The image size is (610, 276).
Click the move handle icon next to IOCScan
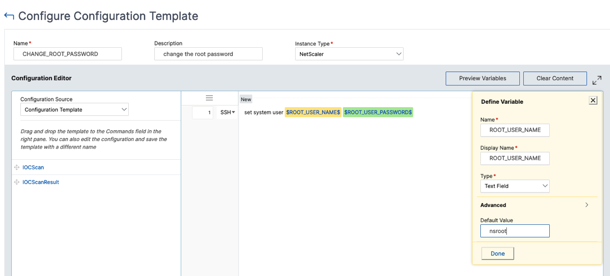point(17,167)
